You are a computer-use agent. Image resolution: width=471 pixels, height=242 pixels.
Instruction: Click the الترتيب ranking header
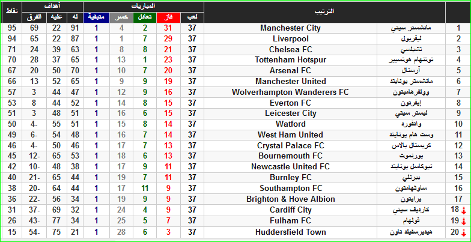[324, 12]
